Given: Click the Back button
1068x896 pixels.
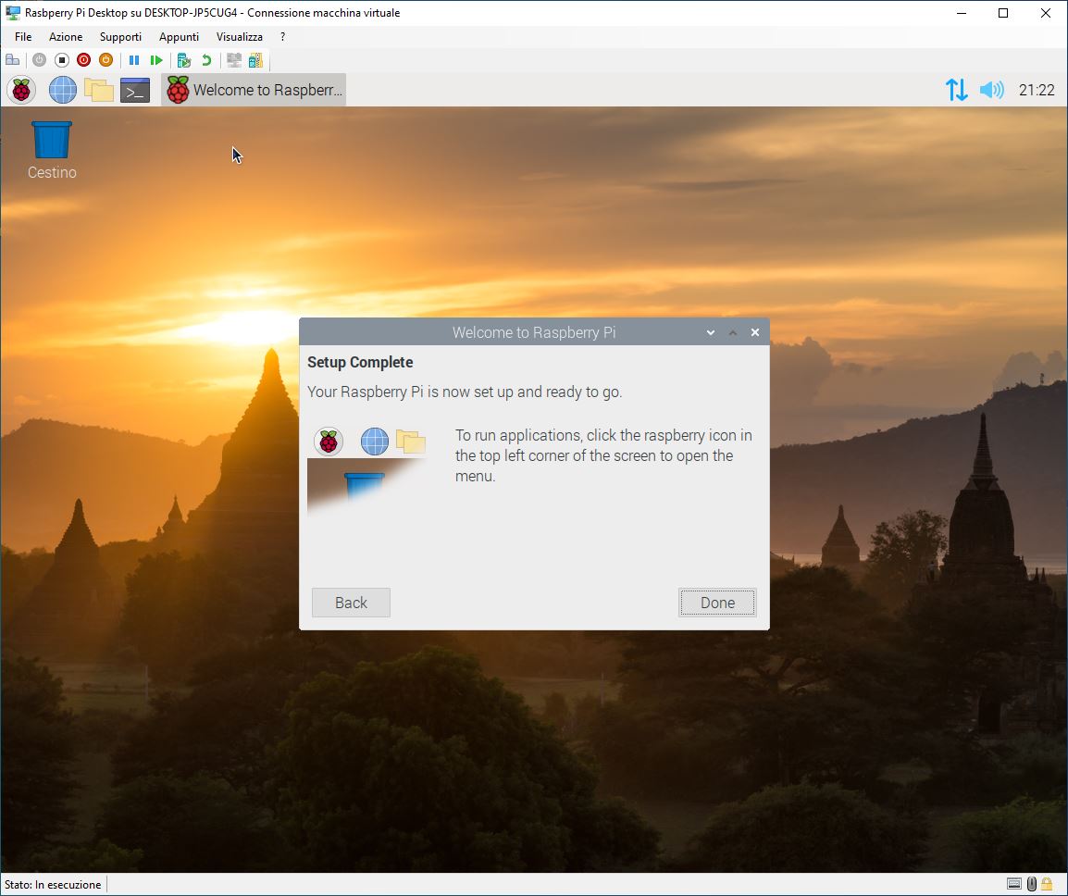Looking at the screenshot, I should click(x=351, y=603).
